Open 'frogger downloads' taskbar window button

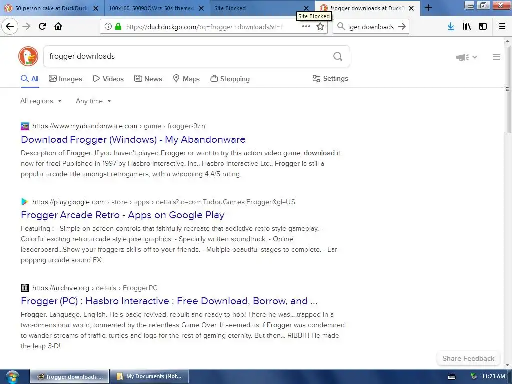(x=69, y=377)
